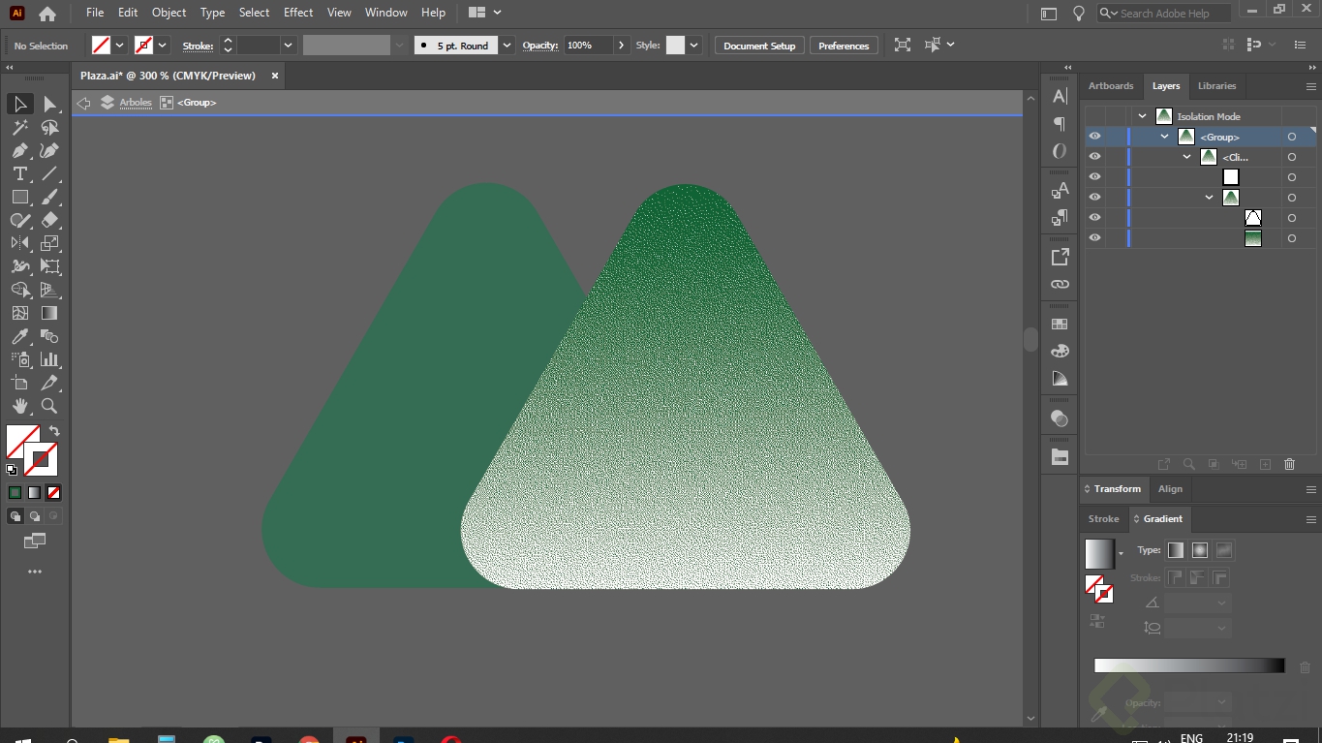The image size is (1322, 743).
Task: Click the back arrow to exit Isolation Mode
Action: (x=84, y=103)
